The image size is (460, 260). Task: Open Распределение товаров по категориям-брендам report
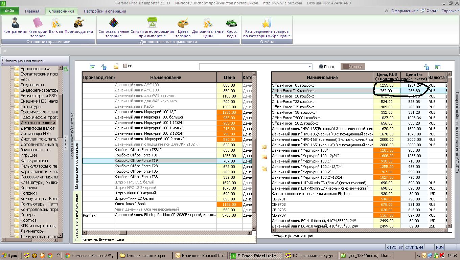click(267, 28)
